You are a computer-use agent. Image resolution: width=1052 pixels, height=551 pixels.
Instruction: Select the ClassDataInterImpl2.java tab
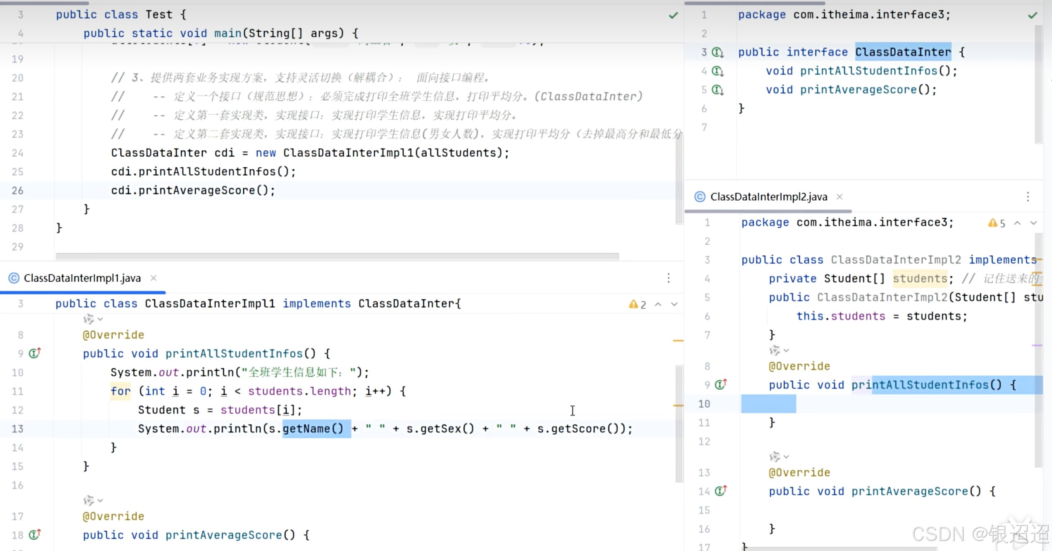[x=768, y=197]
